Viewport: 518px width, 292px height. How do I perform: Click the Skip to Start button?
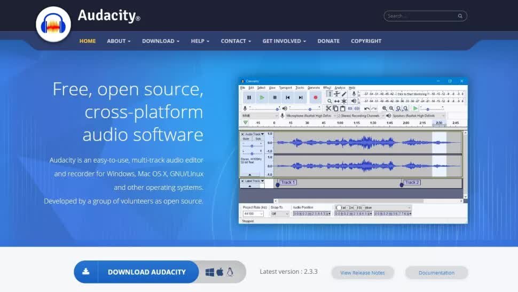(x=288, y=97)
